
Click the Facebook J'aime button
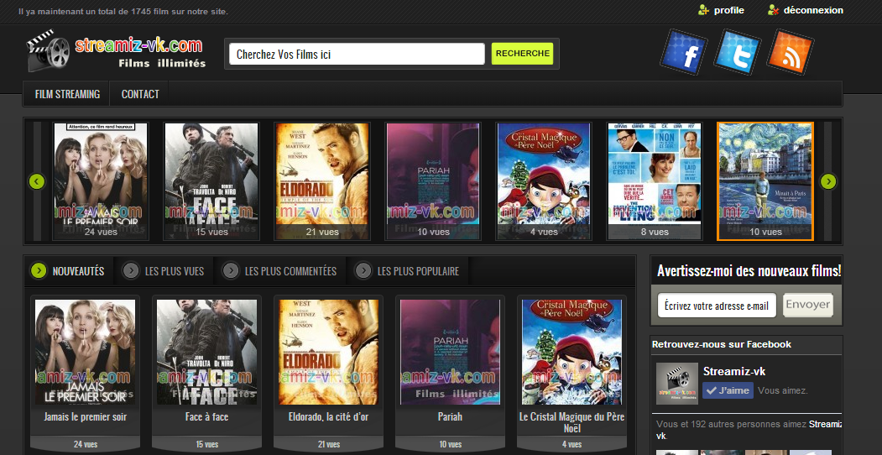728,390
